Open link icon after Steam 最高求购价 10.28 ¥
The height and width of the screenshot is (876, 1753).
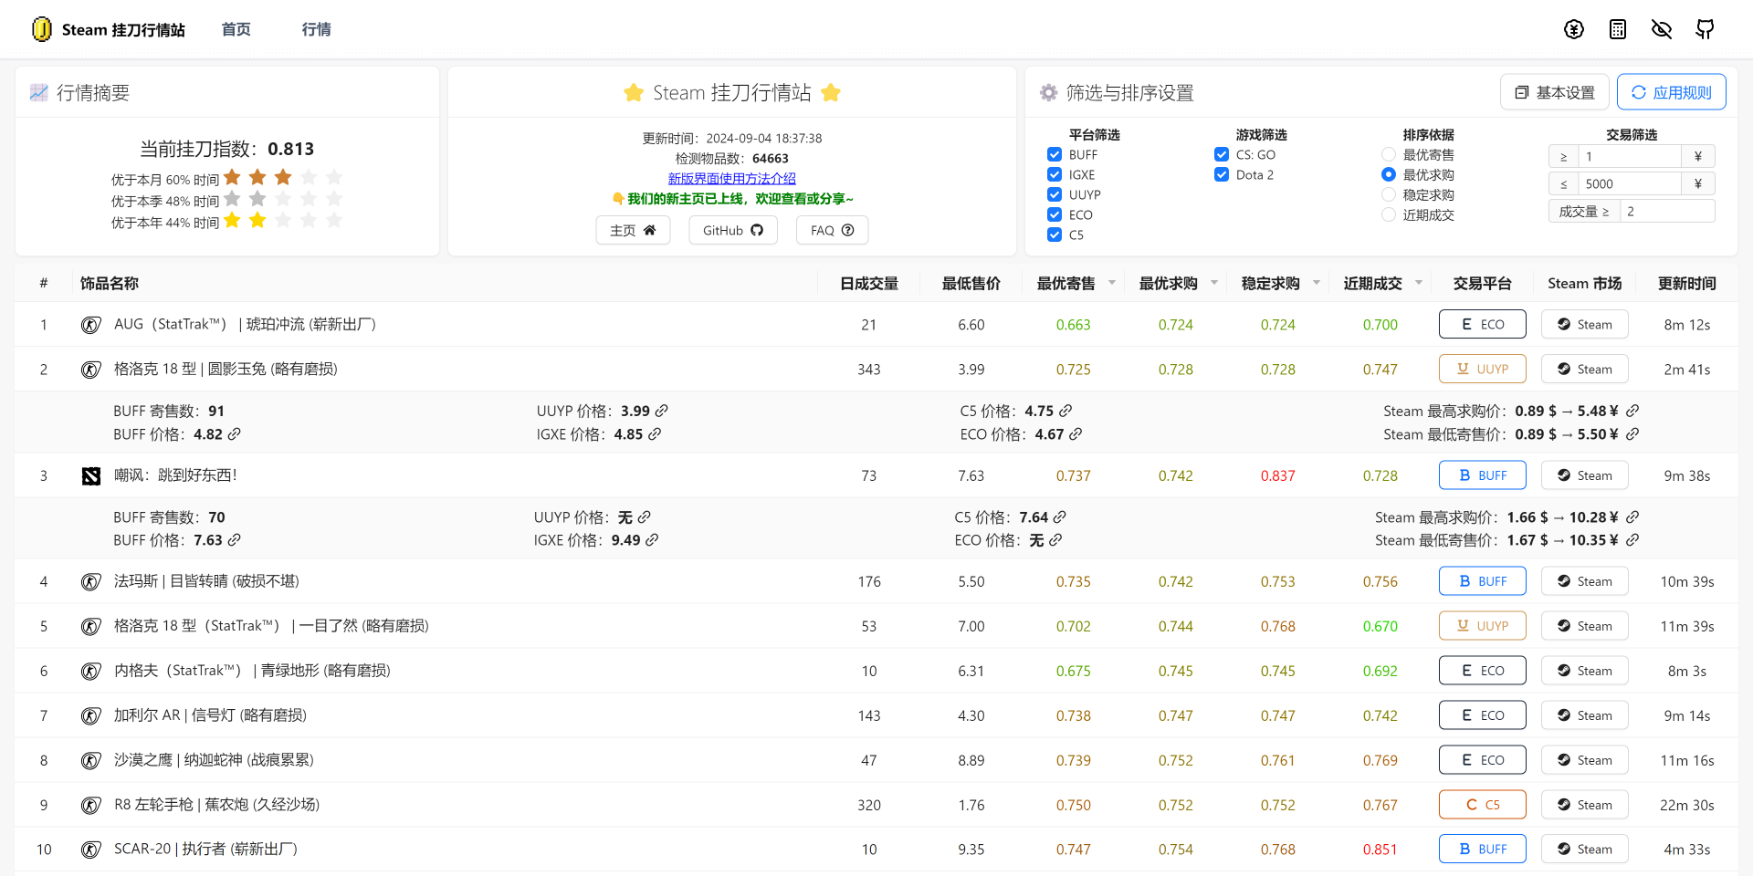tap(1632, 517)
